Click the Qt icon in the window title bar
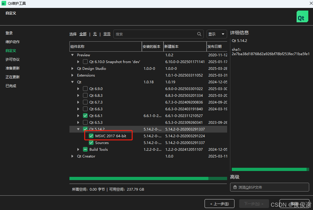 (x=3, y=3)
